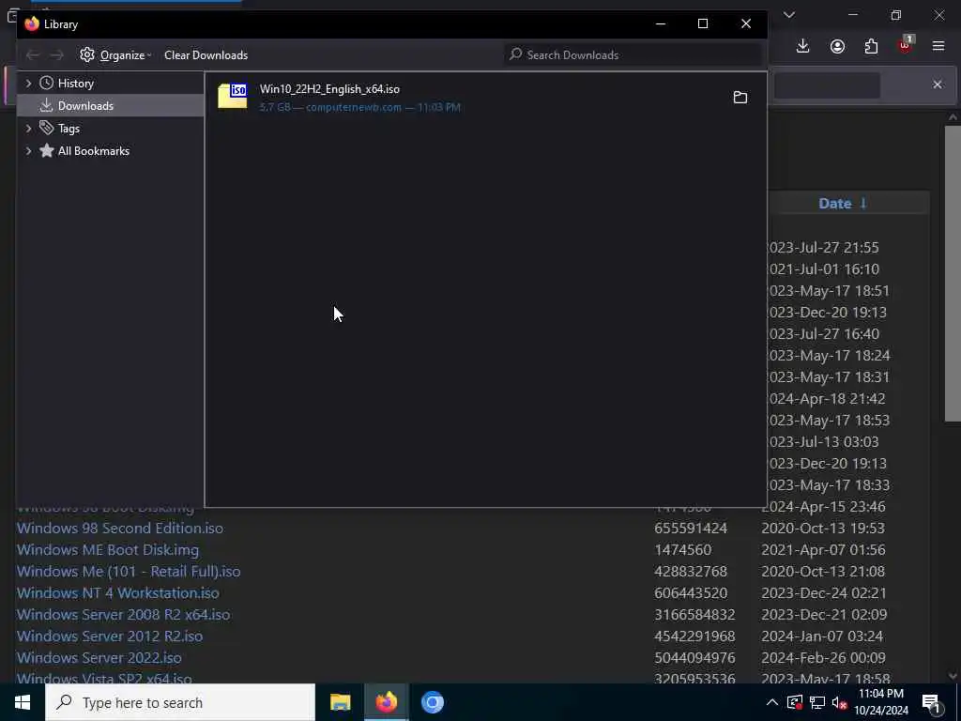This screenshot has width=961, height=721.
Task: Go forward in Library history
Action: [x=56, y=55]
